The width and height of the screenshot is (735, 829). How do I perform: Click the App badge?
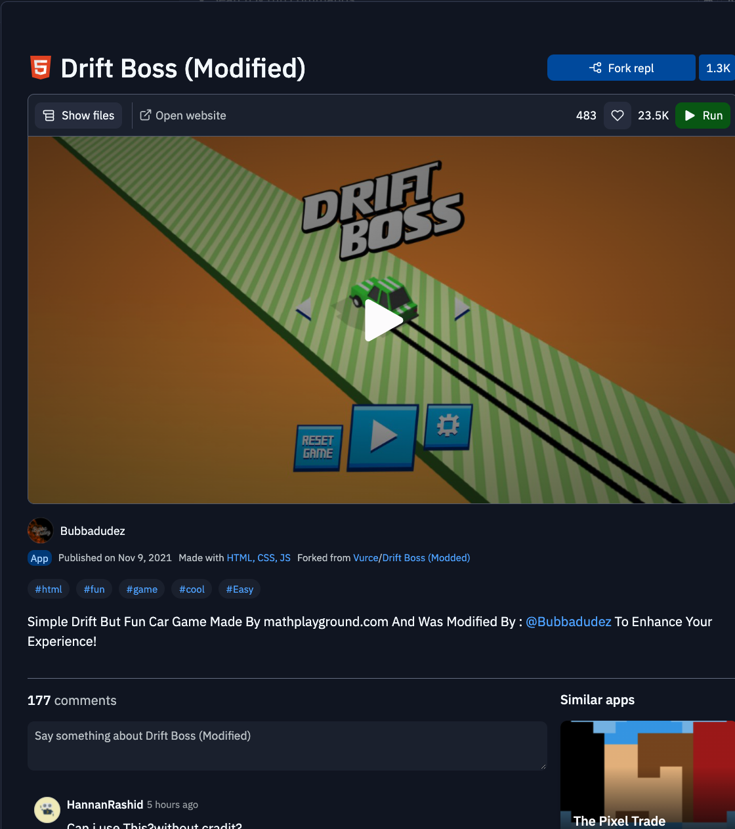(39, 558)
